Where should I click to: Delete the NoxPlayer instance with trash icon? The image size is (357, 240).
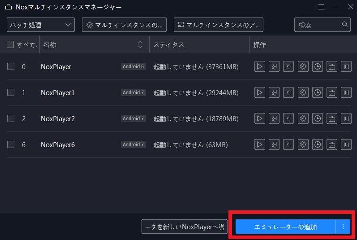(346, 66)
